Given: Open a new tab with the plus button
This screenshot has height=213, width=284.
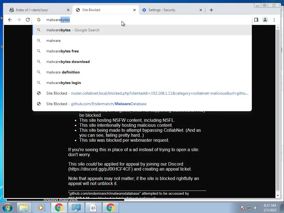Looking at the screenshot, I should pos(211,10).
